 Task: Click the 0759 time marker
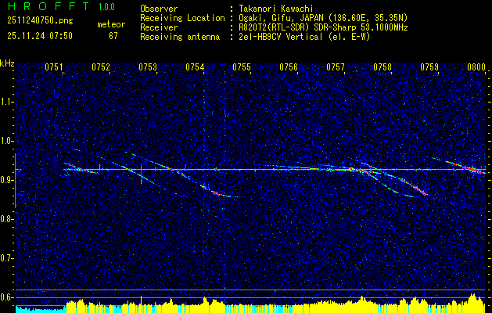click(429, 67)
